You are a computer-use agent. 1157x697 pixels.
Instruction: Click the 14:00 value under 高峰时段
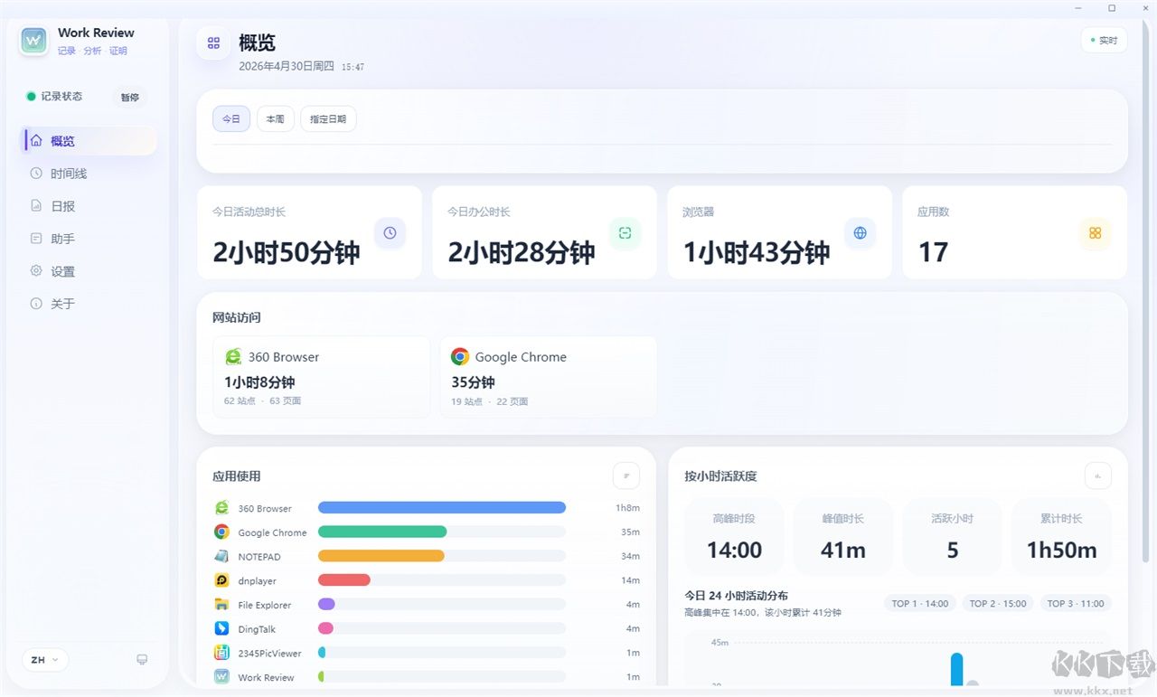pyautogui.click(x=735, y=550)
